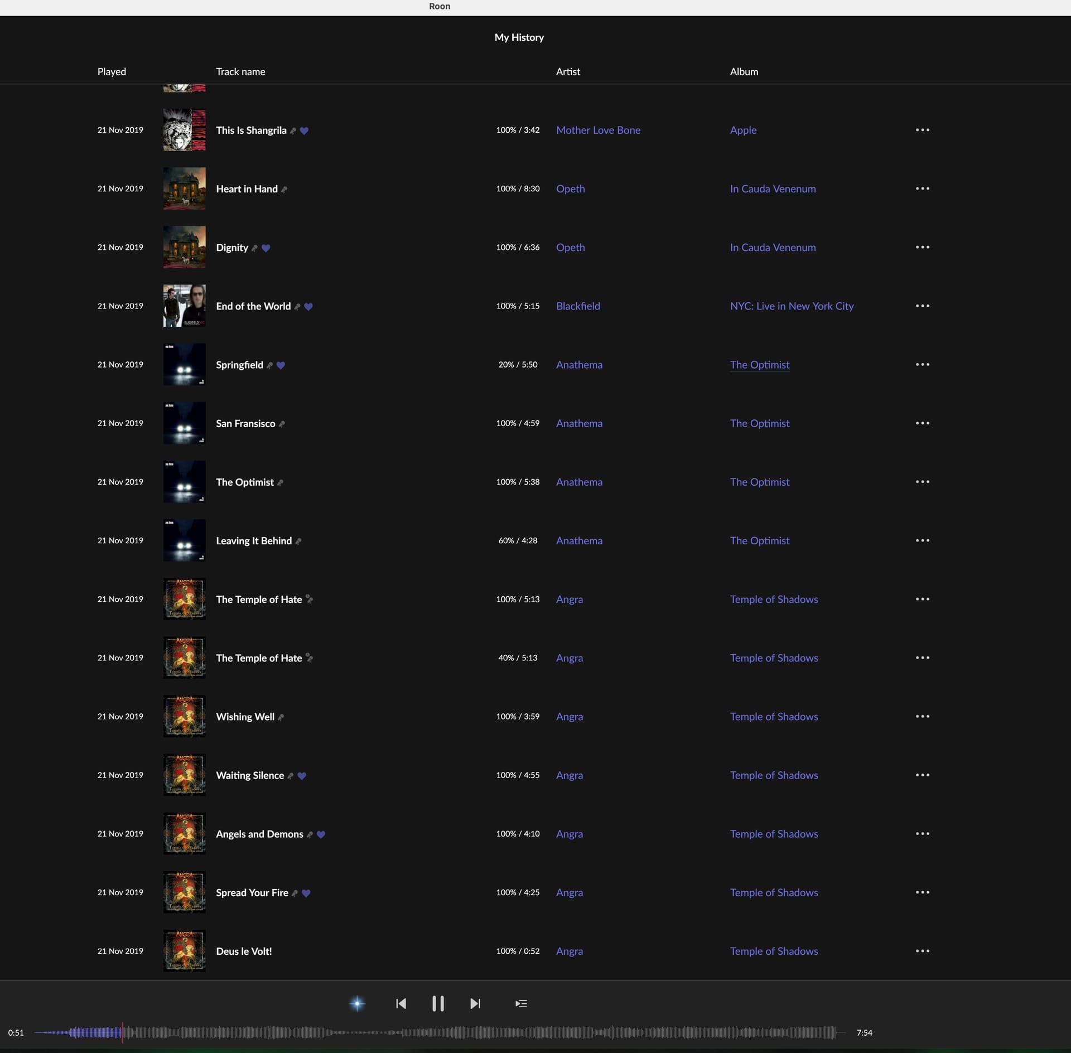Toggle favorite heart on Spread Your Fire
The image size is (1071, 1053).
[306, 893]
